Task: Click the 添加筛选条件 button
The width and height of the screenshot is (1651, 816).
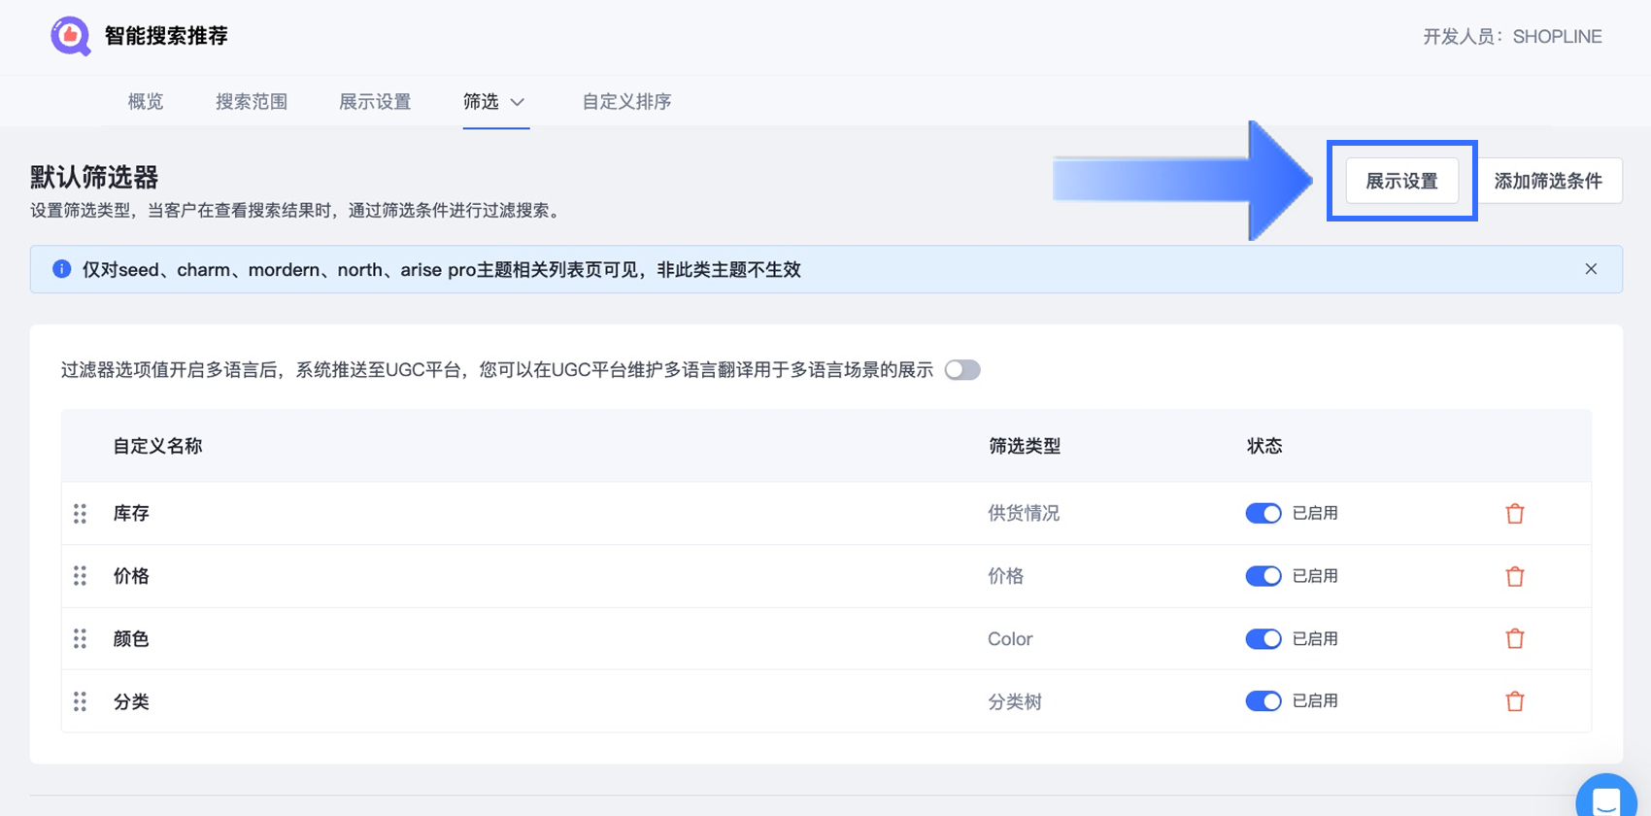Action: click(1548, 181)
